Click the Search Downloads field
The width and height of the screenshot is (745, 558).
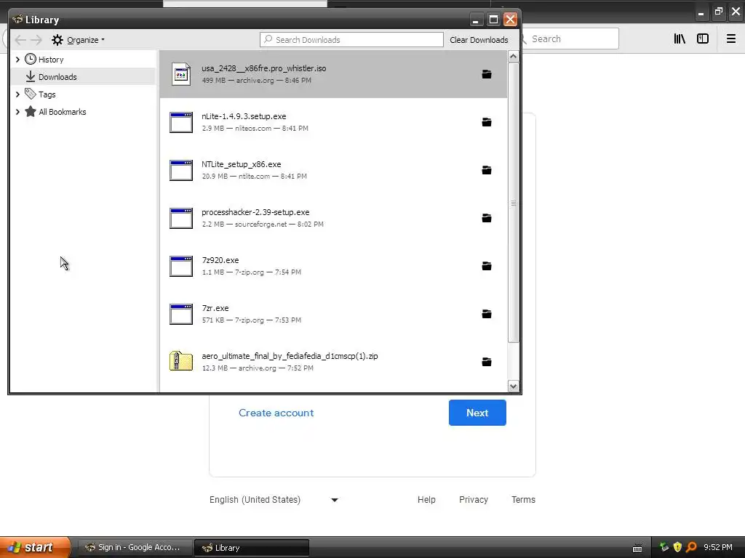click(351, 40)
